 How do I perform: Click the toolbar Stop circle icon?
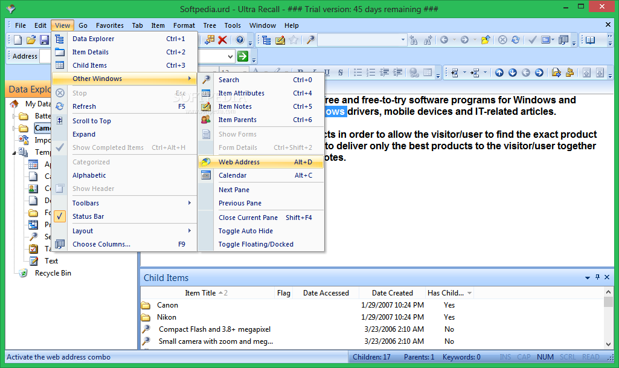tap(502, 40)
